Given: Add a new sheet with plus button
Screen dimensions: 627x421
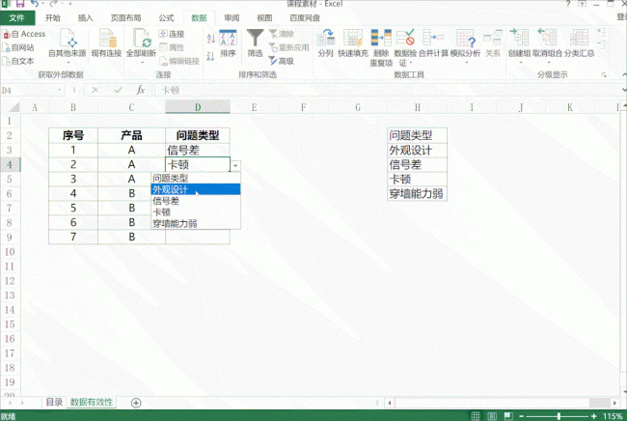Looking at the screenshot, I should [136, 403].
